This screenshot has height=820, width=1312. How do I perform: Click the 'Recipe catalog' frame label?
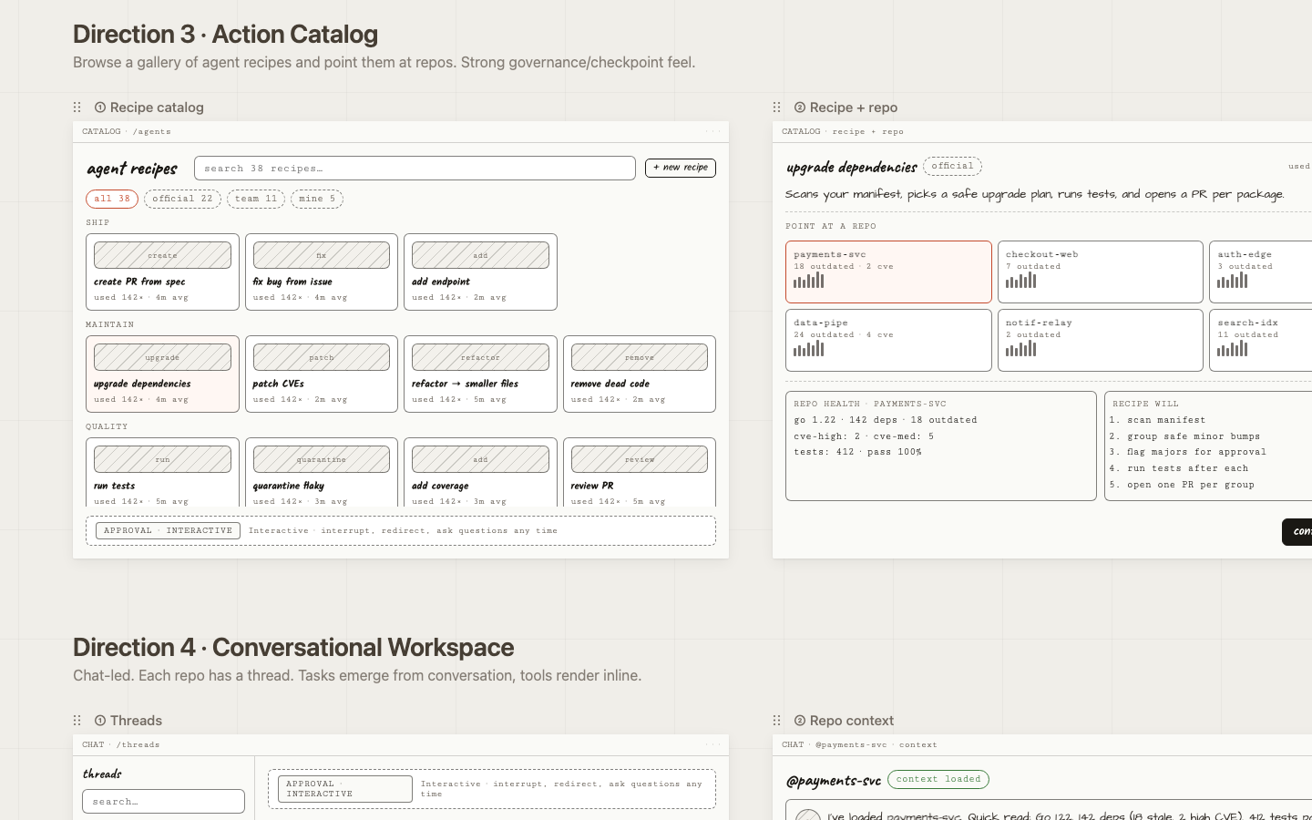157,108
